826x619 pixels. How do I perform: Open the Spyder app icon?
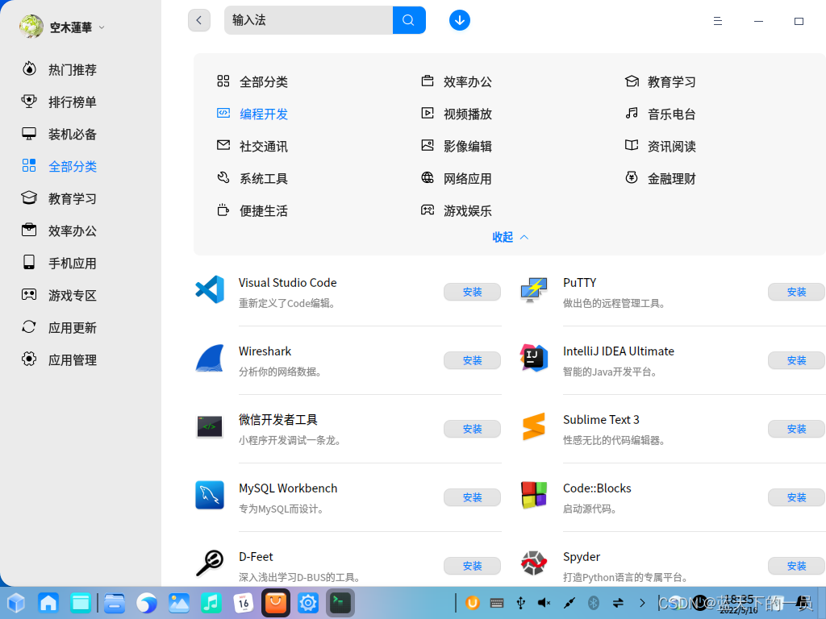(534, 563)
